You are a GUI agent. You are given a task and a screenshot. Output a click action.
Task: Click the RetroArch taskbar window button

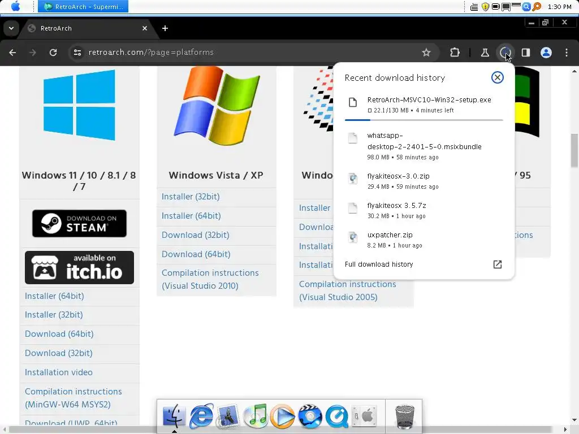[x=83, y=6]
